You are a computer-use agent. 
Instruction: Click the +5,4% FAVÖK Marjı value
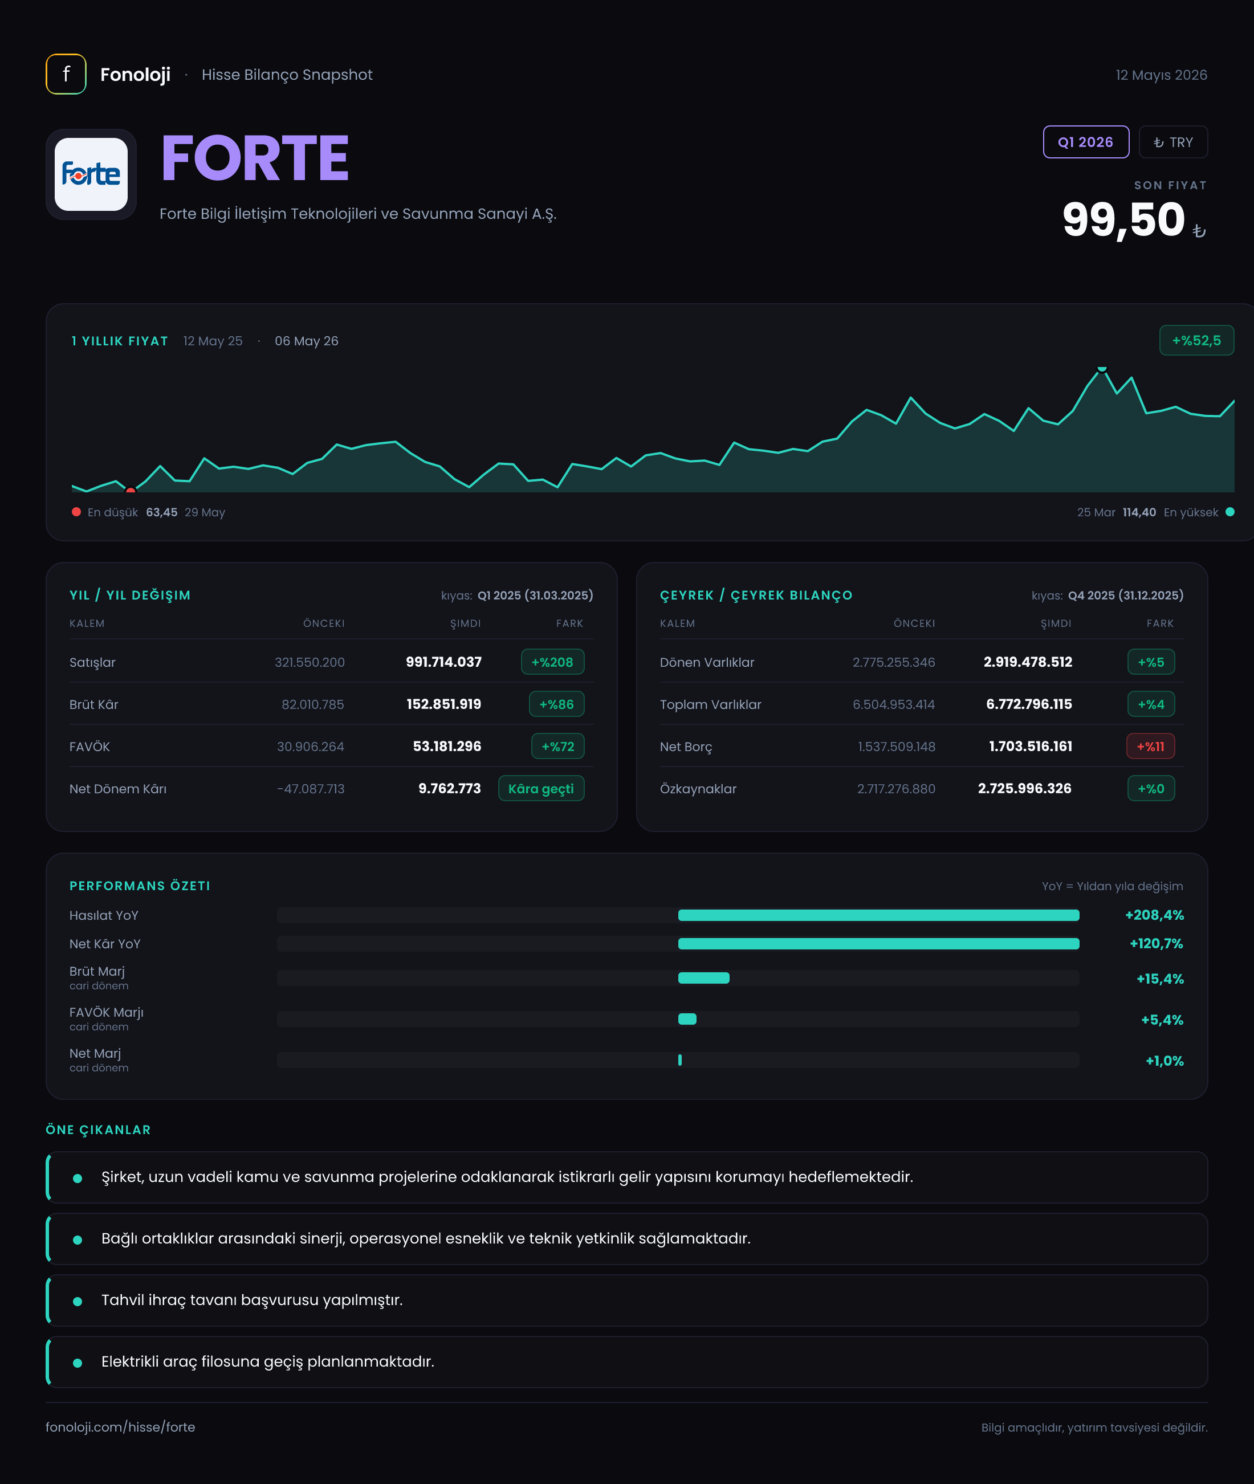pyautogui.click(x=1162, y=1020)
